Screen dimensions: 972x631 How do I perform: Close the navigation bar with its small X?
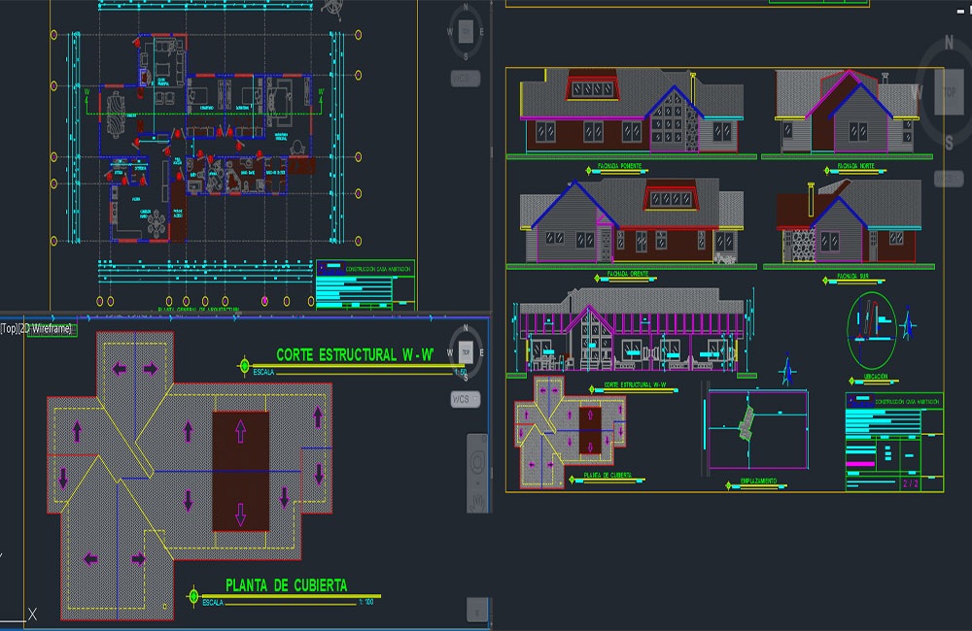tap(485, 438)
